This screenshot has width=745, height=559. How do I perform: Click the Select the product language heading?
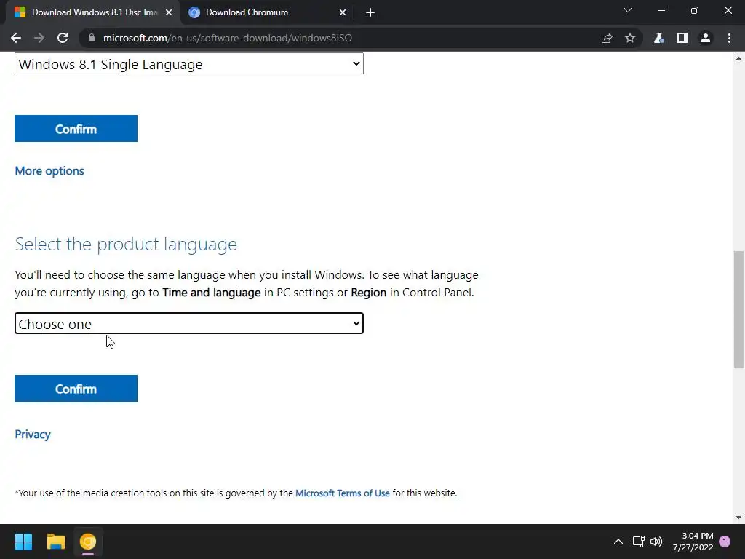(x=126, y=244)
